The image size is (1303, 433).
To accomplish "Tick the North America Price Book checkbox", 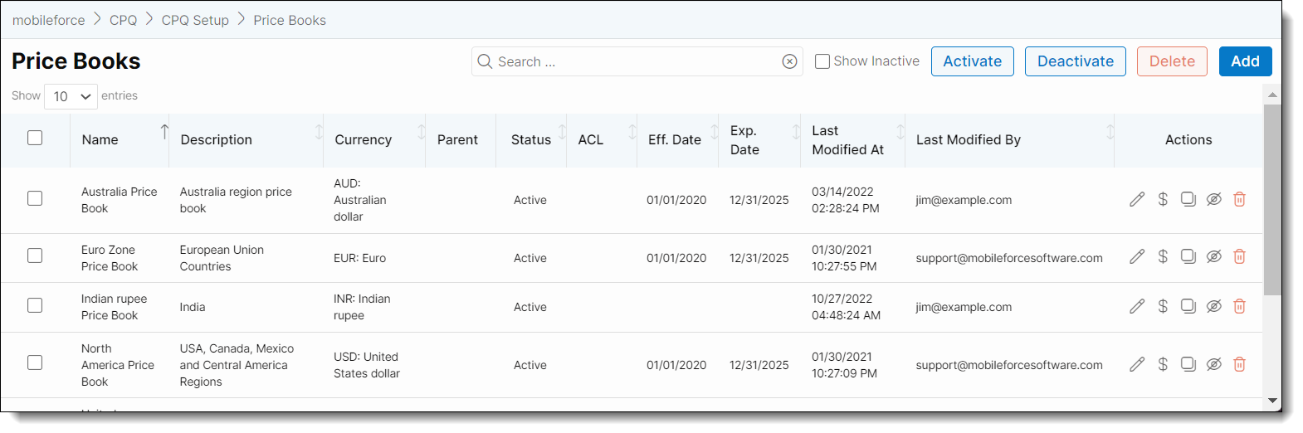I will click(35, 362).
